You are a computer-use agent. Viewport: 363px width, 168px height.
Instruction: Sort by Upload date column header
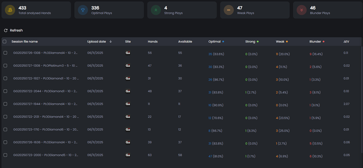point(96,41)
